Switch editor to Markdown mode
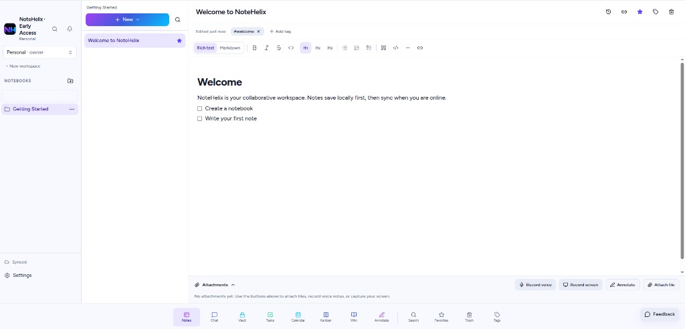The image size is (685, 329). coord(230,48)
